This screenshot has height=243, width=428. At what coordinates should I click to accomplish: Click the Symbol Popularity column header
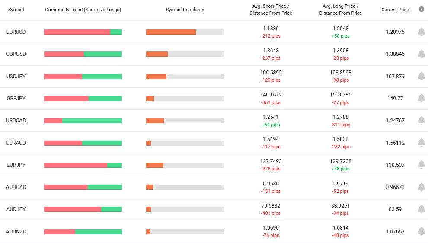tap(185, 10)
